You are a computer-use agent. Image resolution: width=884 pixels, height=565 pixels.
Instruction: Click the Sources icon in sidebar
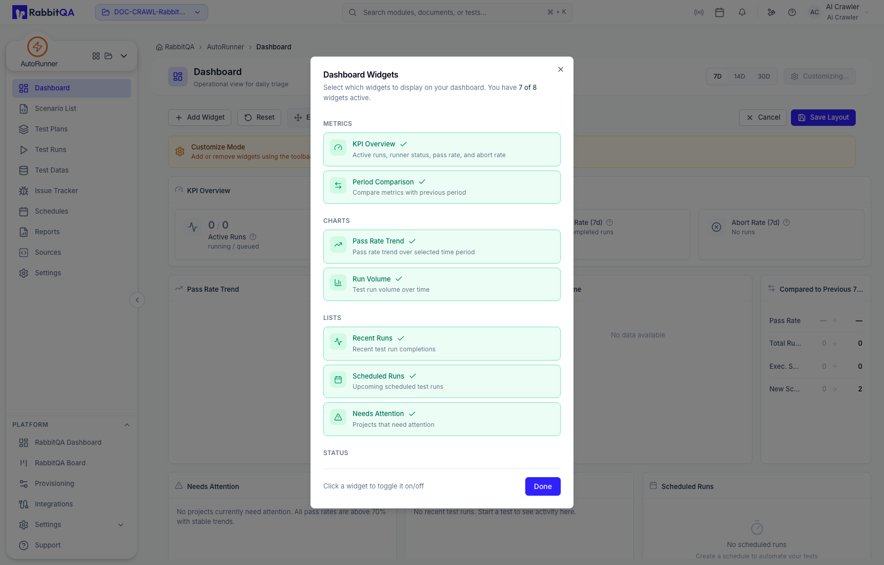(24, 253)
